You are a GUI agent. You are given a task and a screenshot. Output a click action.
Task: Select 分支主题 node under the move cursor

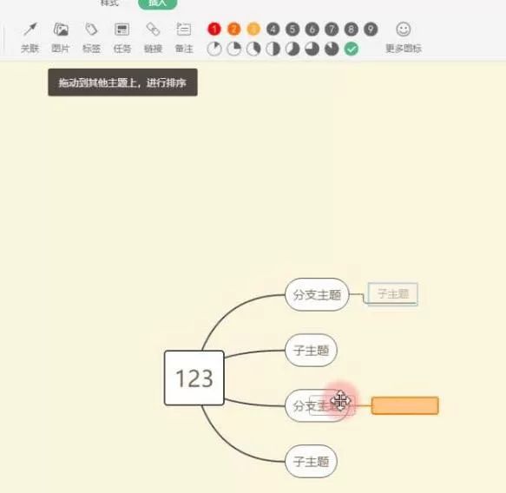pyautogui.click(x=317, y=405)
